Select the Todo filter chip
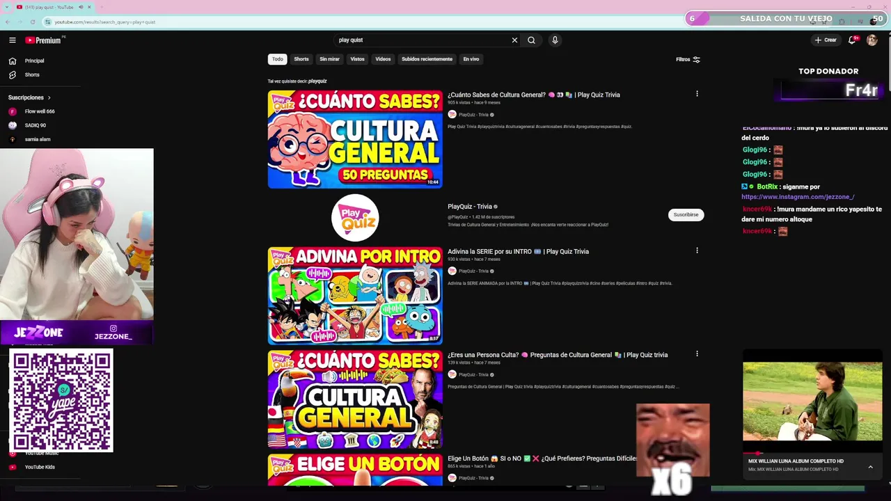 tap(278, 59)
